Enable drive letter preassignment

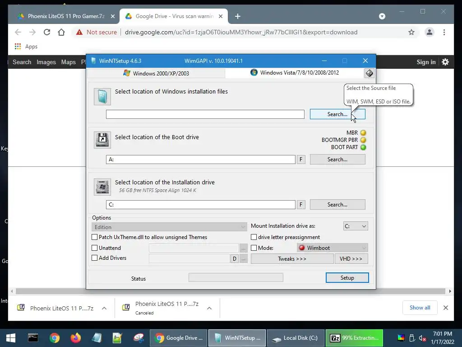(x=254, y=237)
